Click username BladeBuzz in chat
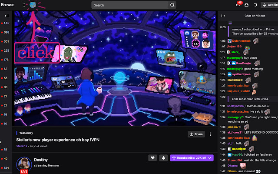 click(235, 80)
